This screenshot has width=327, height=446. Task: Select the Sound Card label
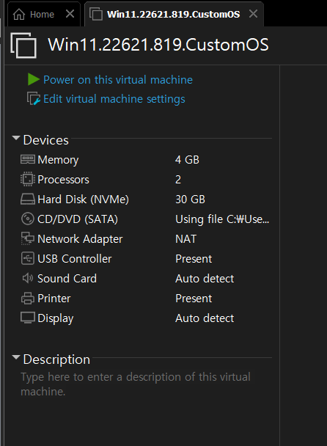pos(67,279)
